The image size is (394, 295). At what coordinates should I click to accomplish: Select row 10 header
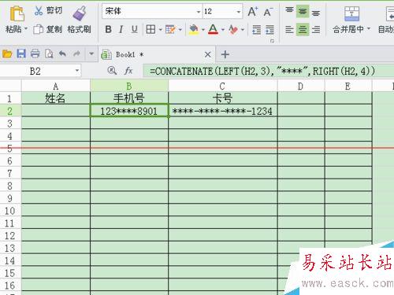click(10, 211)
